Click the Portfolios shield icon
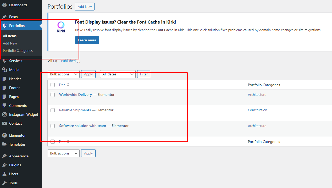The width and height of the screenshot is (332, 188). (4, 26)
